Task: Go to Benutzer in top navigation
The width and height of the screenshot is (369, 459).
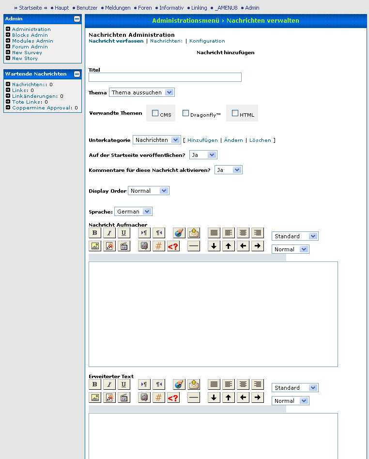Action: point(87,8)
